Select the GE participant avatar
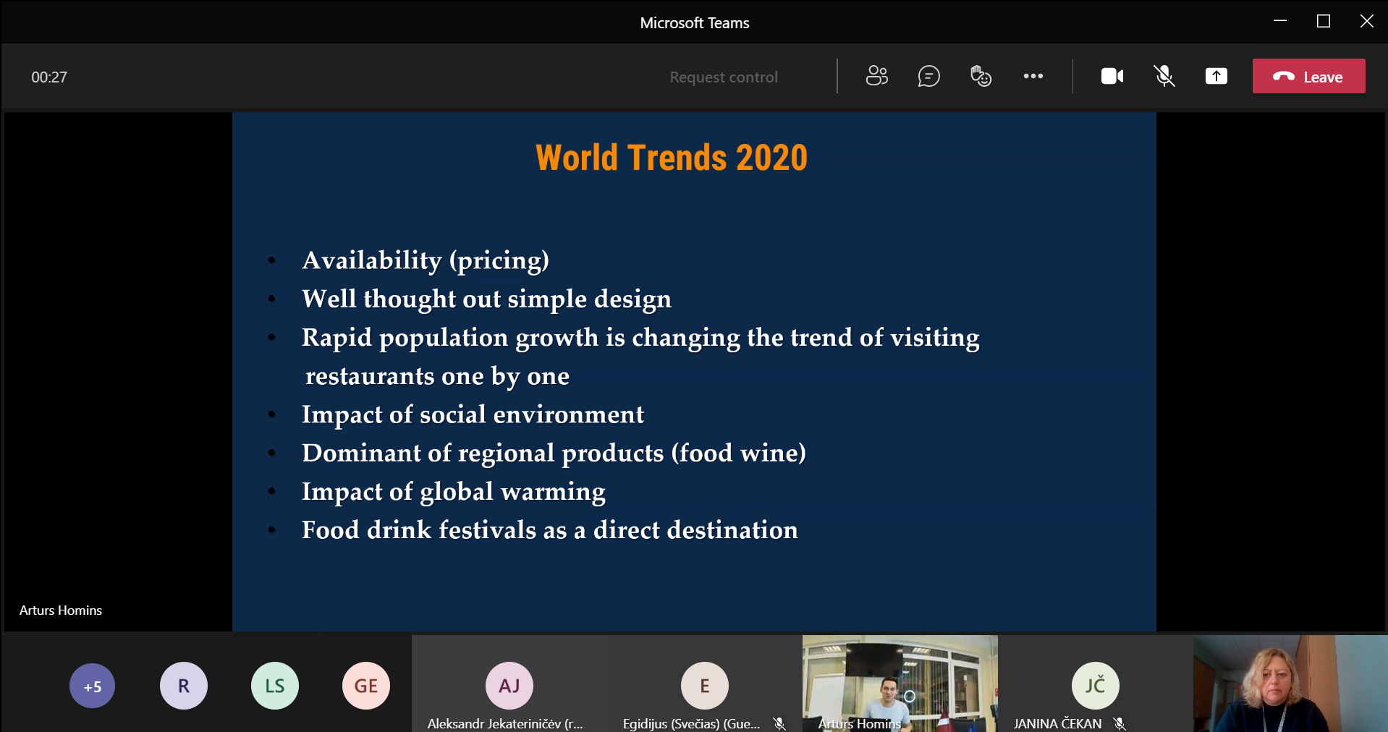The width and height of the screenshot is (1388, 732). (x=366, y=686)
